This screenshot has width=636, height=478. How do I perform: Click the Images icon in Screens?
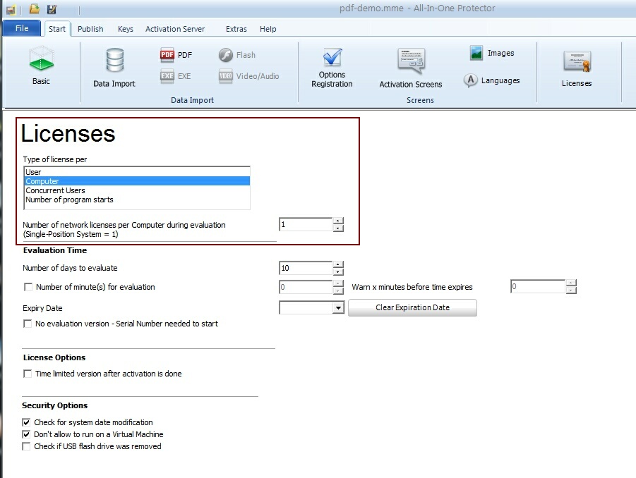[477, 53]
